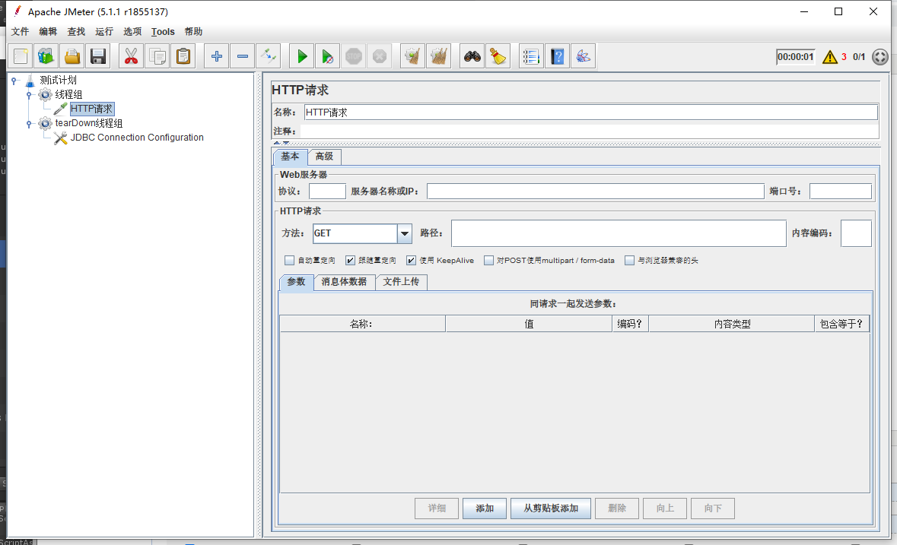Reset search with brush icon
Screen dimensions: 897x545
(498, 56)
